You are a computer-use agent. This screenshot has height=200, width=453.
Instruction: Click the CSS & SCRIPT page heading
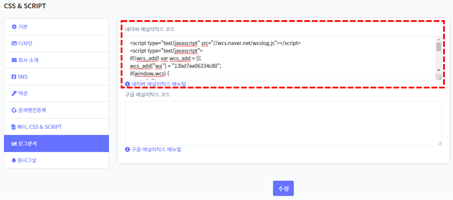[25, 6]
